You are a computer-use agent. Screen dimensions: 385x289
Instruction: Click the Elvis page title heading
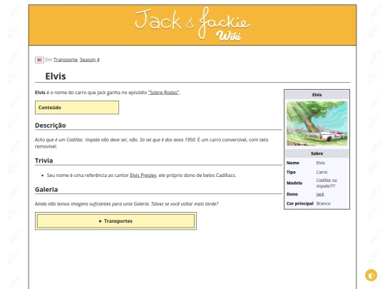coord(56,76)
